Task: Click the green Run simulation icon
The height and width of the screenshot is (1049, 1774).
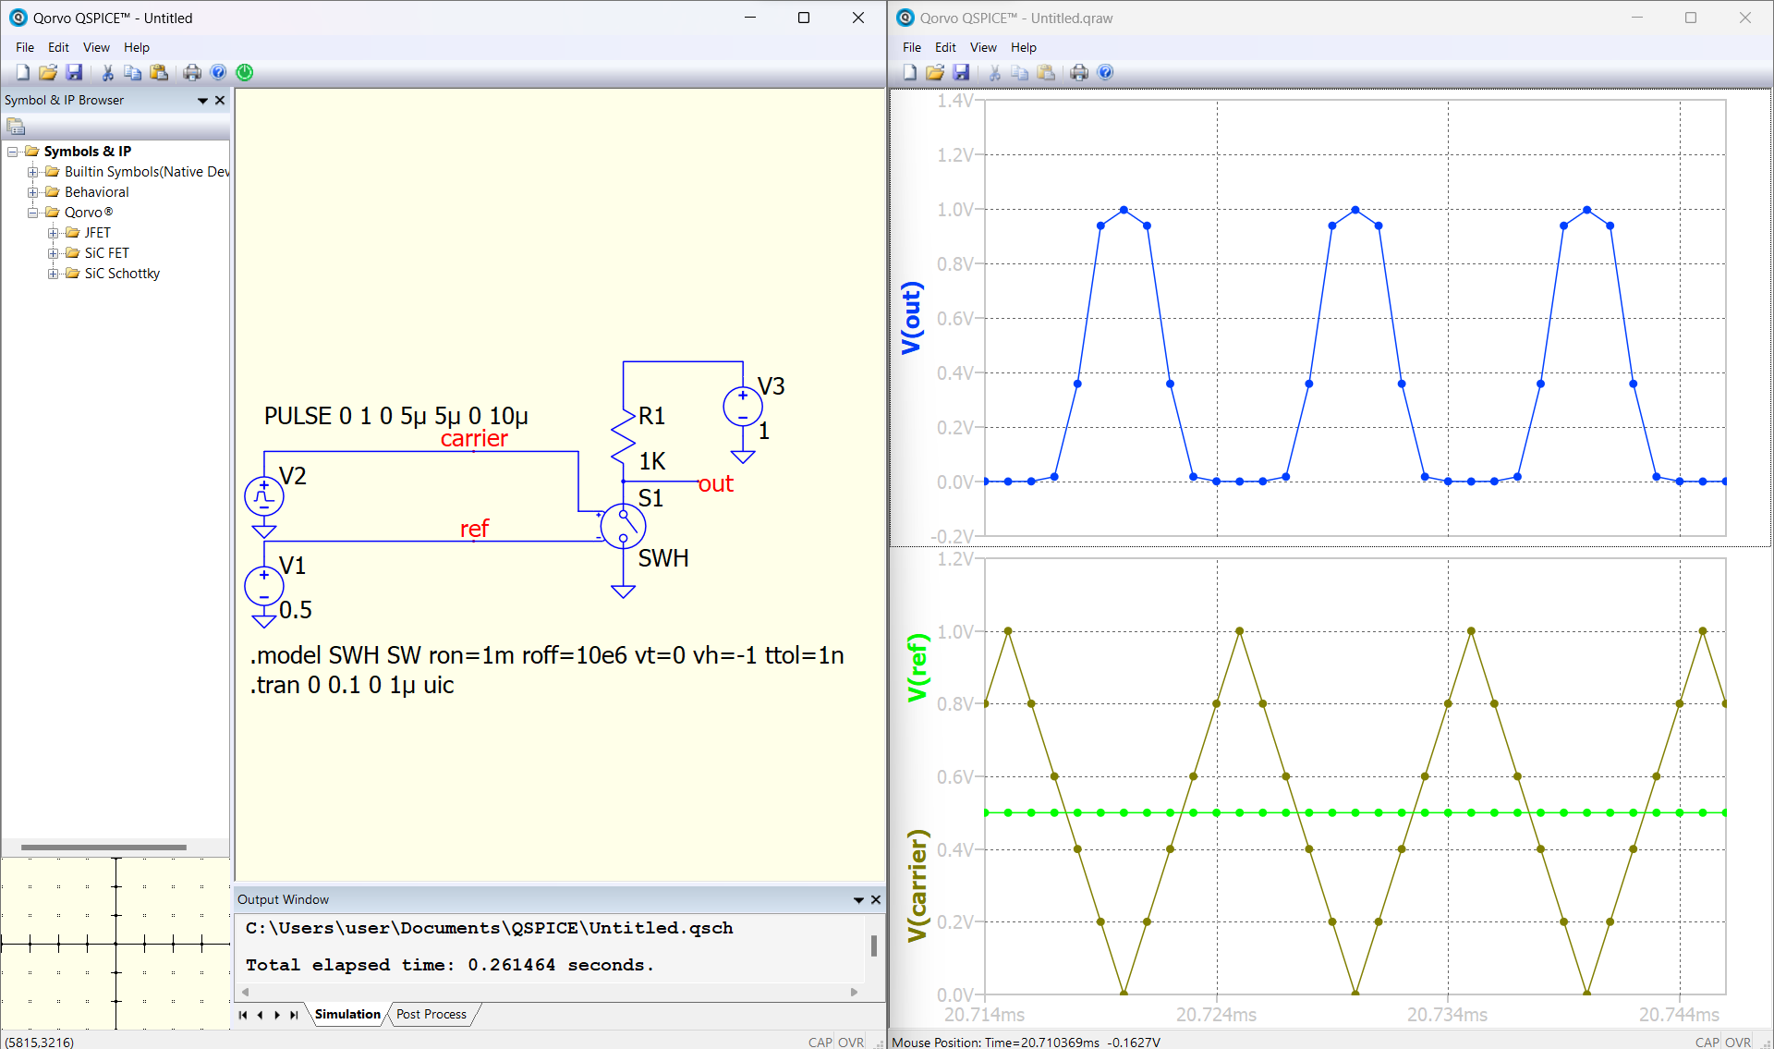Action: click(x=245, y=72)
